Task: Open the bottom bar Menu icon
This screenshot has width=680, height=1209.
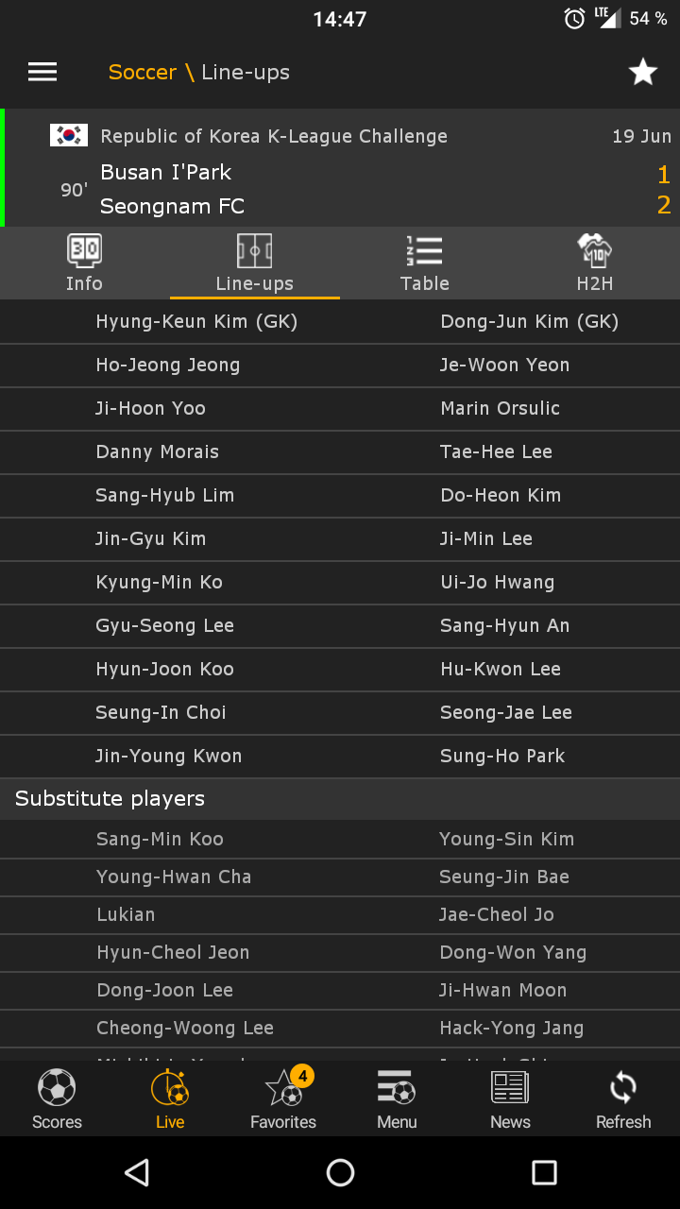Action: click(397, 1088)
